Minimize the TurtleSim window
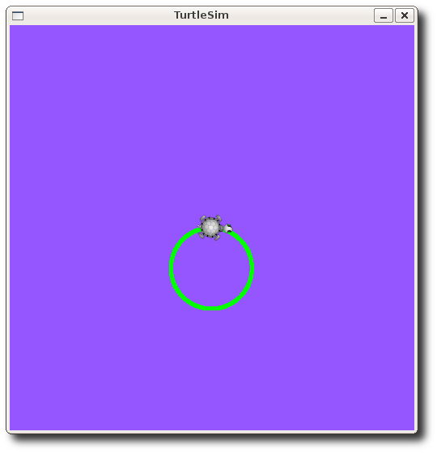This screenshot has height=453, width=437. (x=384, y=15)
